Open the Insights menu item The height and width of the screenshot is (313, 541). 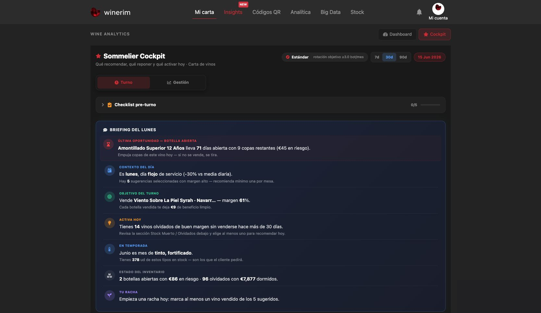click(x=233, y=12)
